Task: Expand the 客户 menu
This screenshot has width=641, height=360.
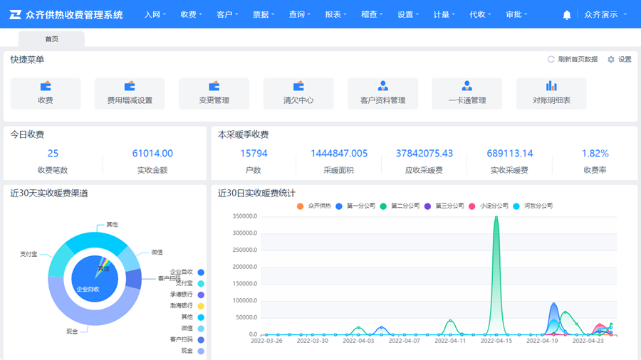Action: 227,15
